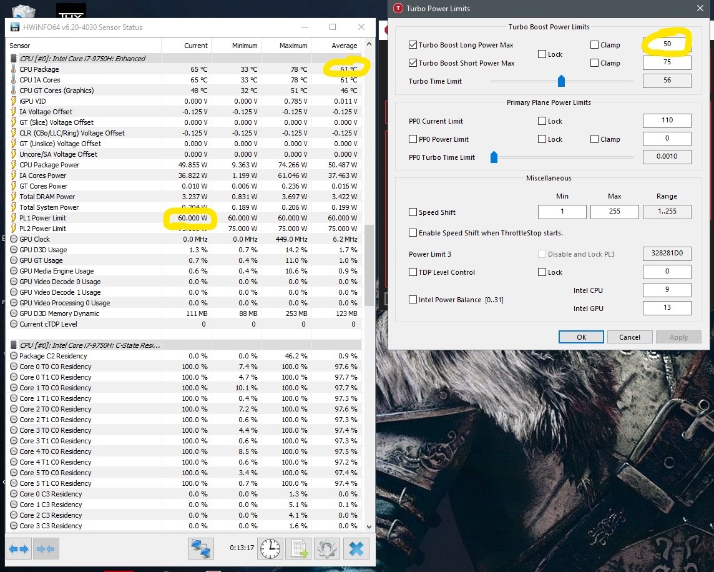Viewport: 714px width, 572px height.
Task: Click the Long Power Max value field
Action: 667,44
